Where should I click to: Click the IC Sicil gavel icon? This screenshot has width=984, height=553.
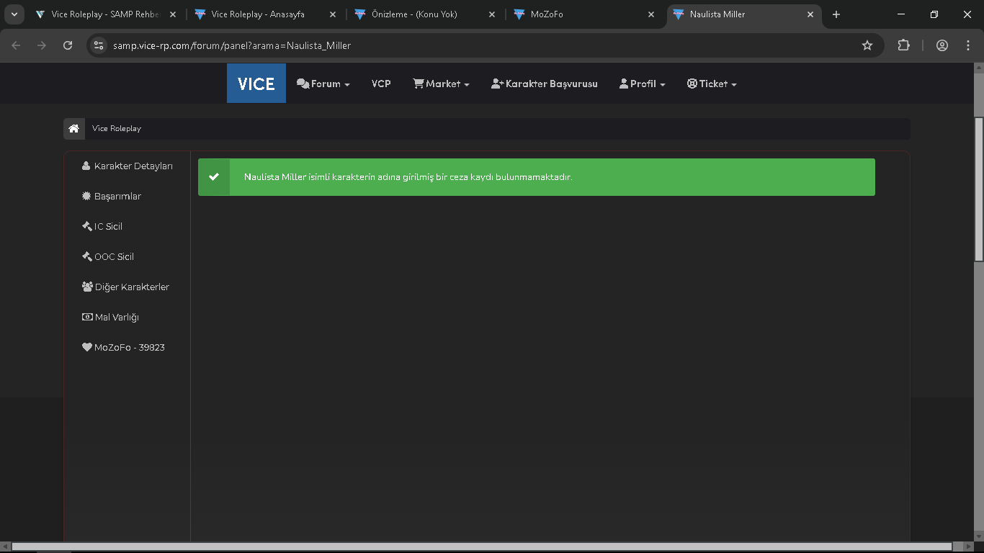[x=87, y=226]
